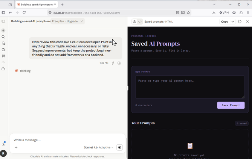The width and height of the screenshot is (252, 159).
Task: Close the Building a saved AI prompts tab
Action: pos(55,5)
